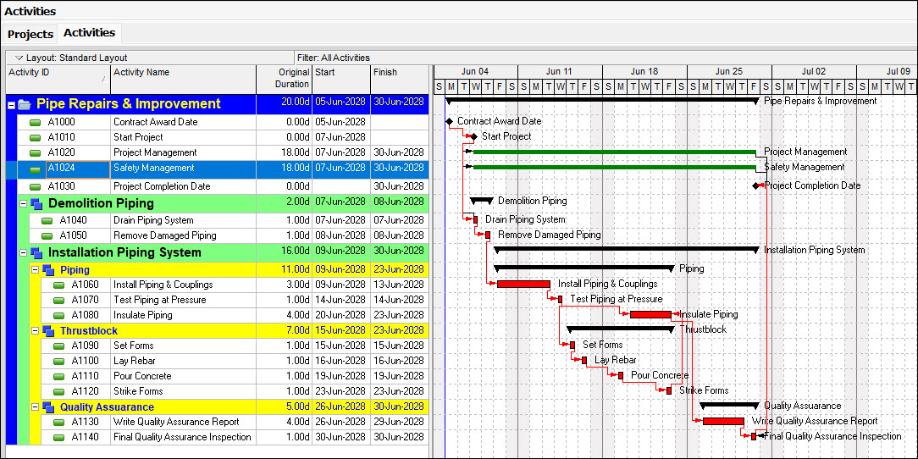Switch to the Projects tab
This screenshot has width=918, height=459.
[x=30, y=35]
